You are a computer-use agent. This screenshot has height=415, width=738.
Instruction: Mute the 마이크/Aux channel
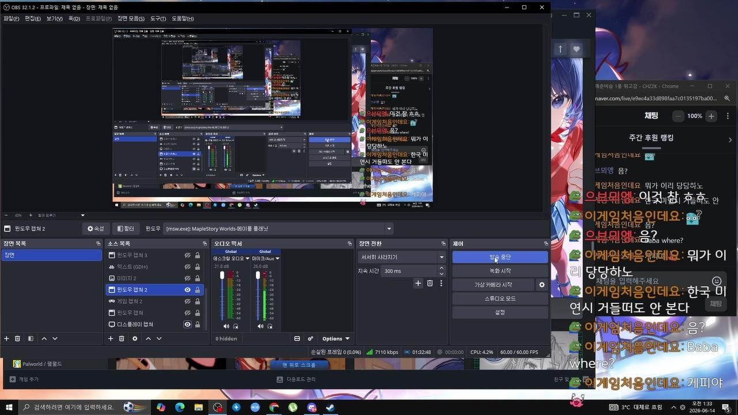coord(261,326)
